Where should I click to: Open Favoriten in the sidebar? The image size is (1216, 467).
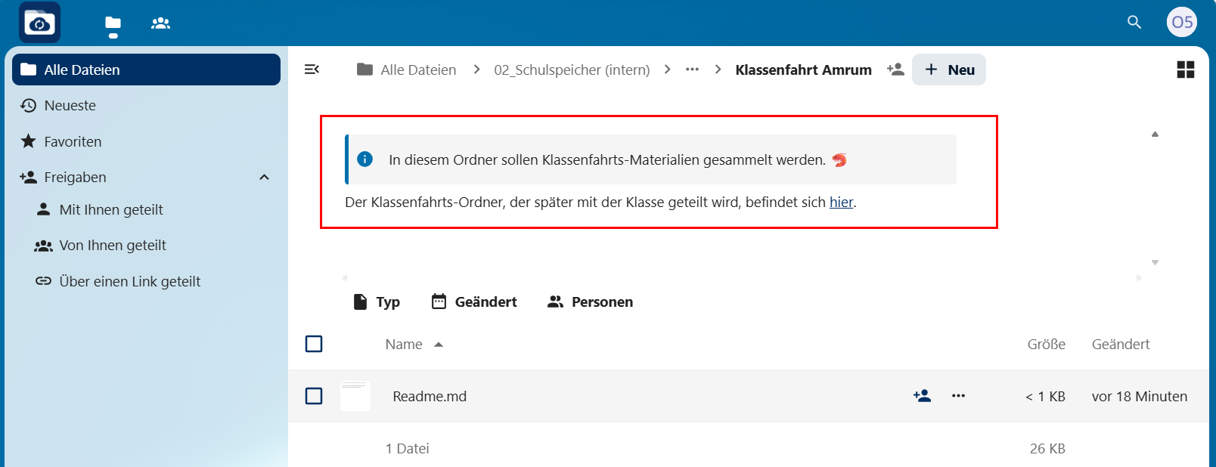(73, 142)
